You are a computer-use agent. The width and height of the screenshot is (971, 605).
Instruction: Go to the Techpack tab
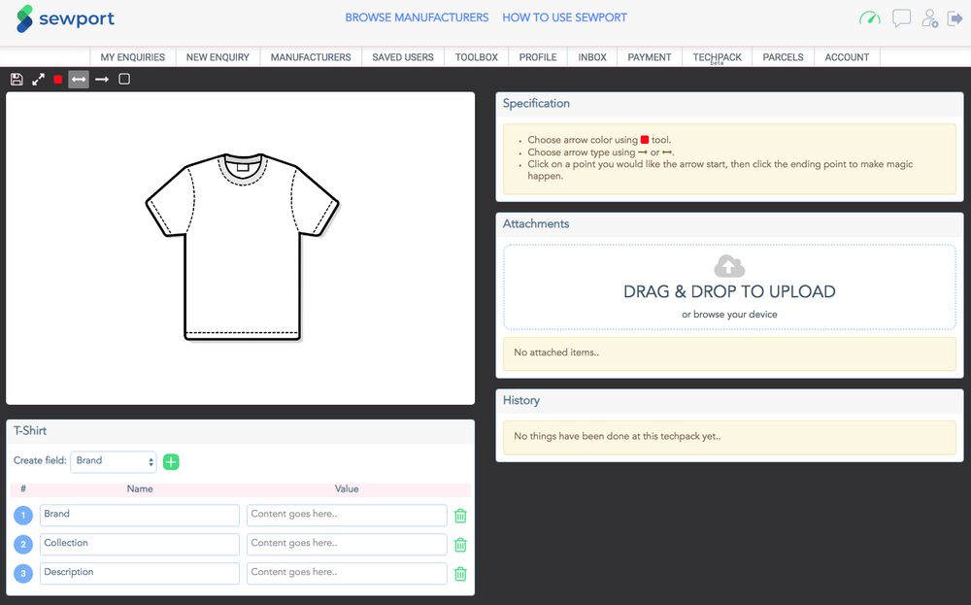[x=718, y=57]
